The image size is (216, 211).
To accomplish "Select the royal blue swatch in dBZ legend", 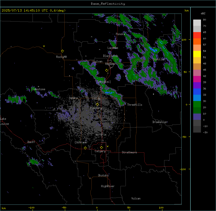I will (x=197, y=91).
